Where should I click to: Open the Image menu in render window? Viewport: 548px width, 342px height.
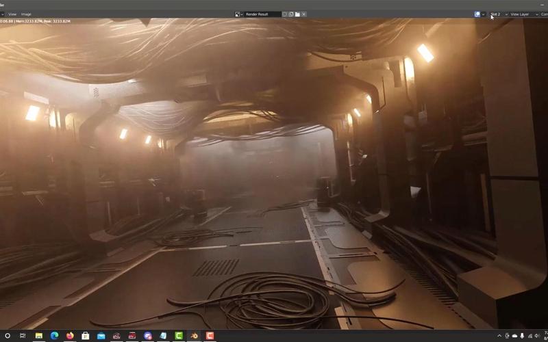(x=26, y=14)
